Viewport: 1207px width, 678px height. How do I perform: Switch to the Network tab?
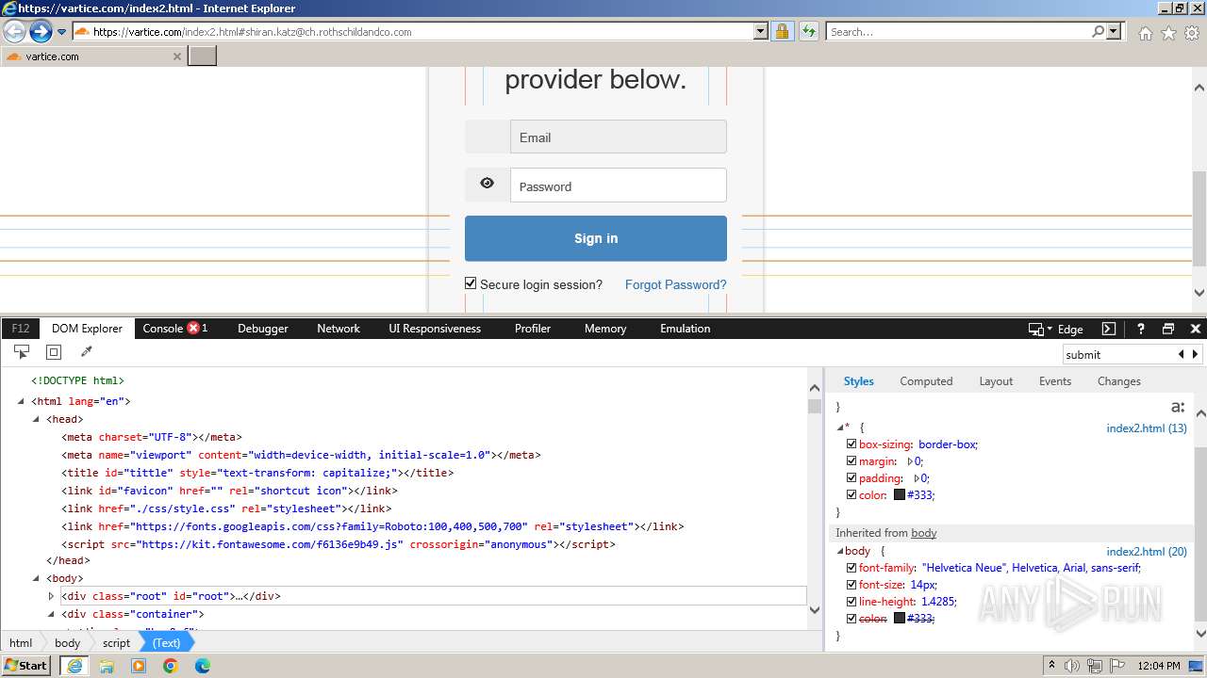coord(339,329)
